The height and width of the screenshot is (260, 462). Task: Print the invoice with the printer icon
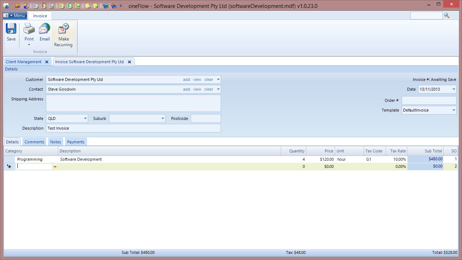pos(29,29)
